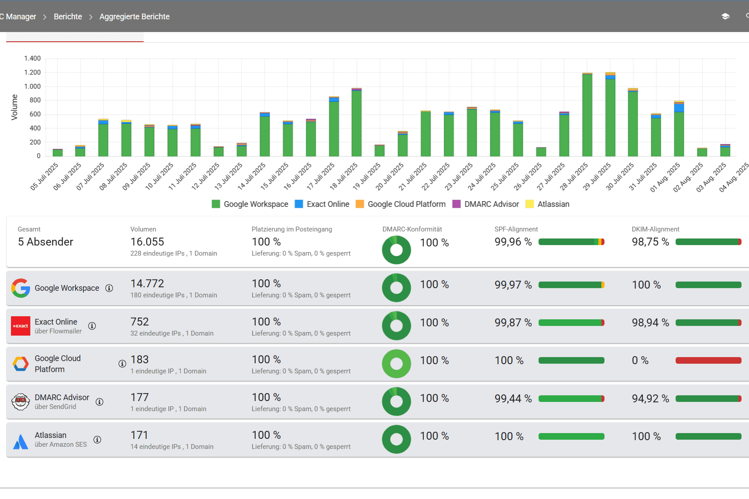Viewport: 749px width, 499px height.
Task: Open the DMARC Advisor sender name
Action: (x=62, y=398)
